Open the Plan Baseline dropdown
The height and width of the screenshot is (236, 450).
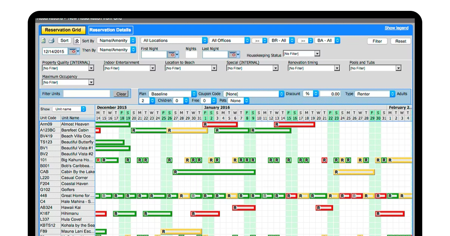coord(172,94)
